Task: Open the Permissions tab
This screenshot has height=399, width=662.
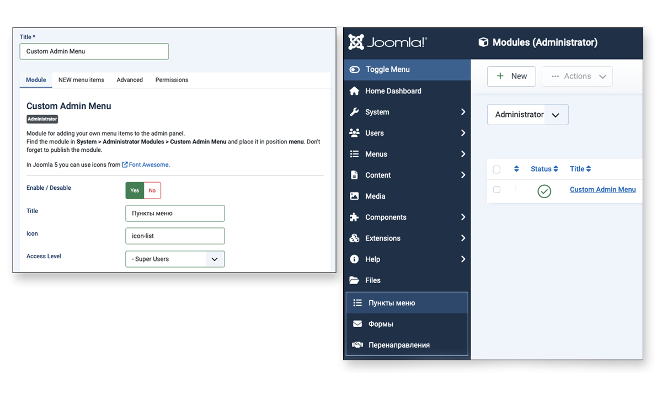Action: point(172,80)
